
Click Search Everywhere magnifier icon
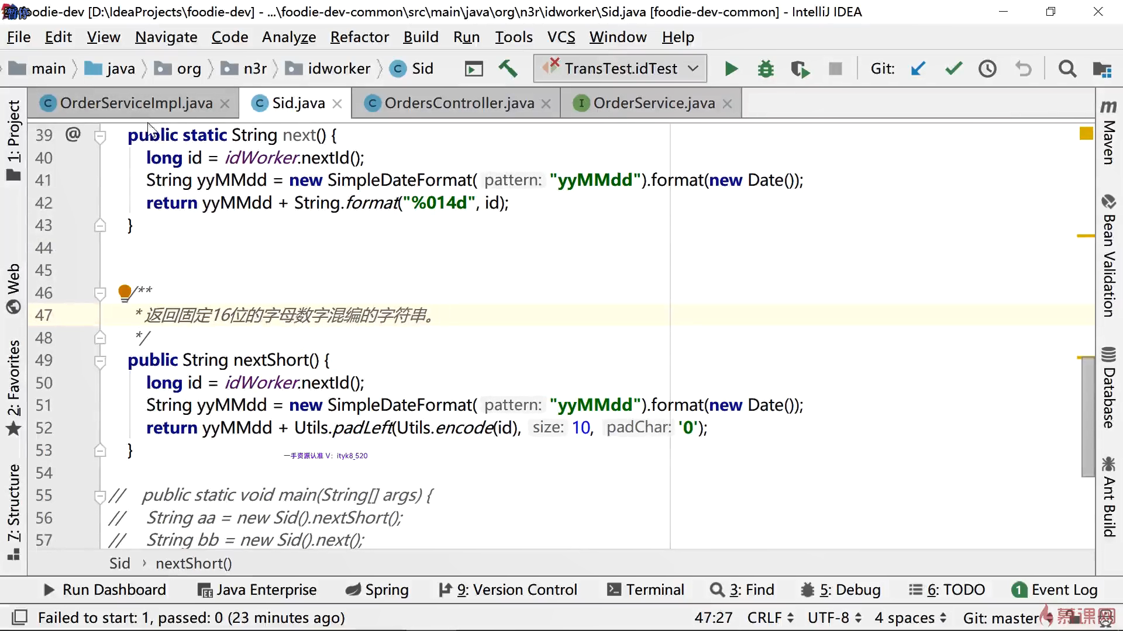coord(1067,69)
